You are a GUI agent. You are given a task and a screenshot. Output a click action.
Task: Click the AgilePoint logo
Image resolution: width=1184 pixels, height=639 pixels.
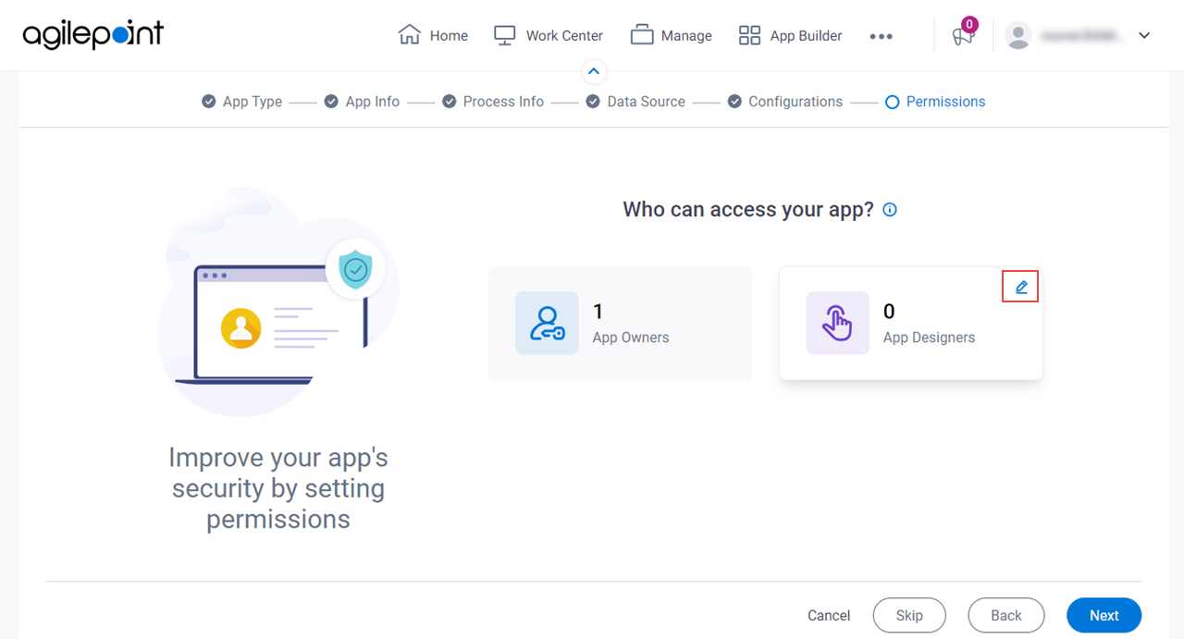93,35
